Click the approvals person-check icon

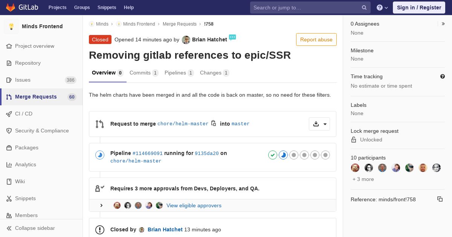(x=100, y=188)
